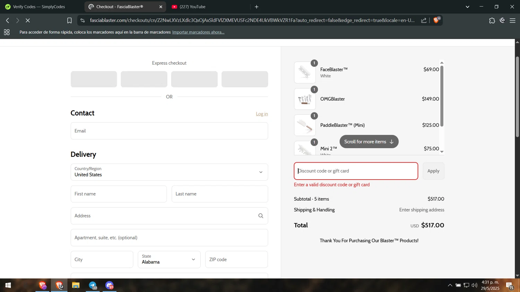The width and height of the screenshot is (520, 292).
Task: Focus the First name field
Action: pos(119,194)
